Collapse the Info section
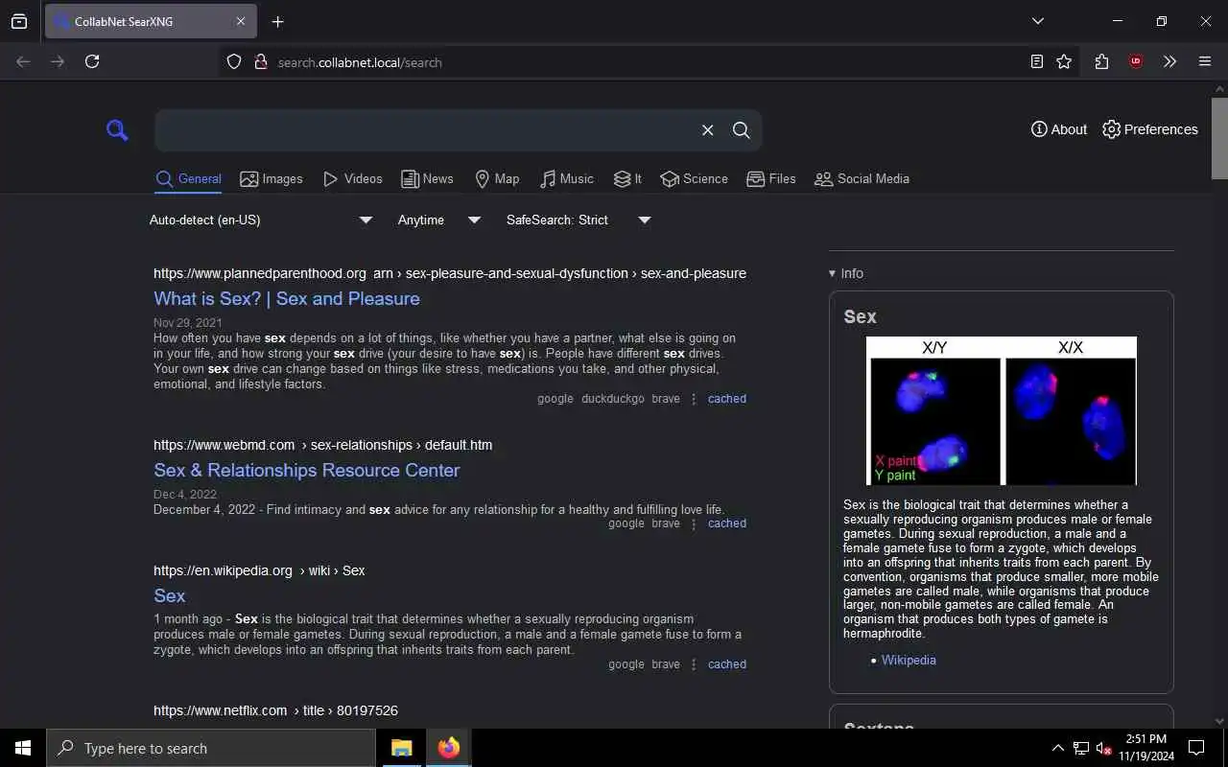This screenshot has width=1228, height=767. [x=846, y=273]
